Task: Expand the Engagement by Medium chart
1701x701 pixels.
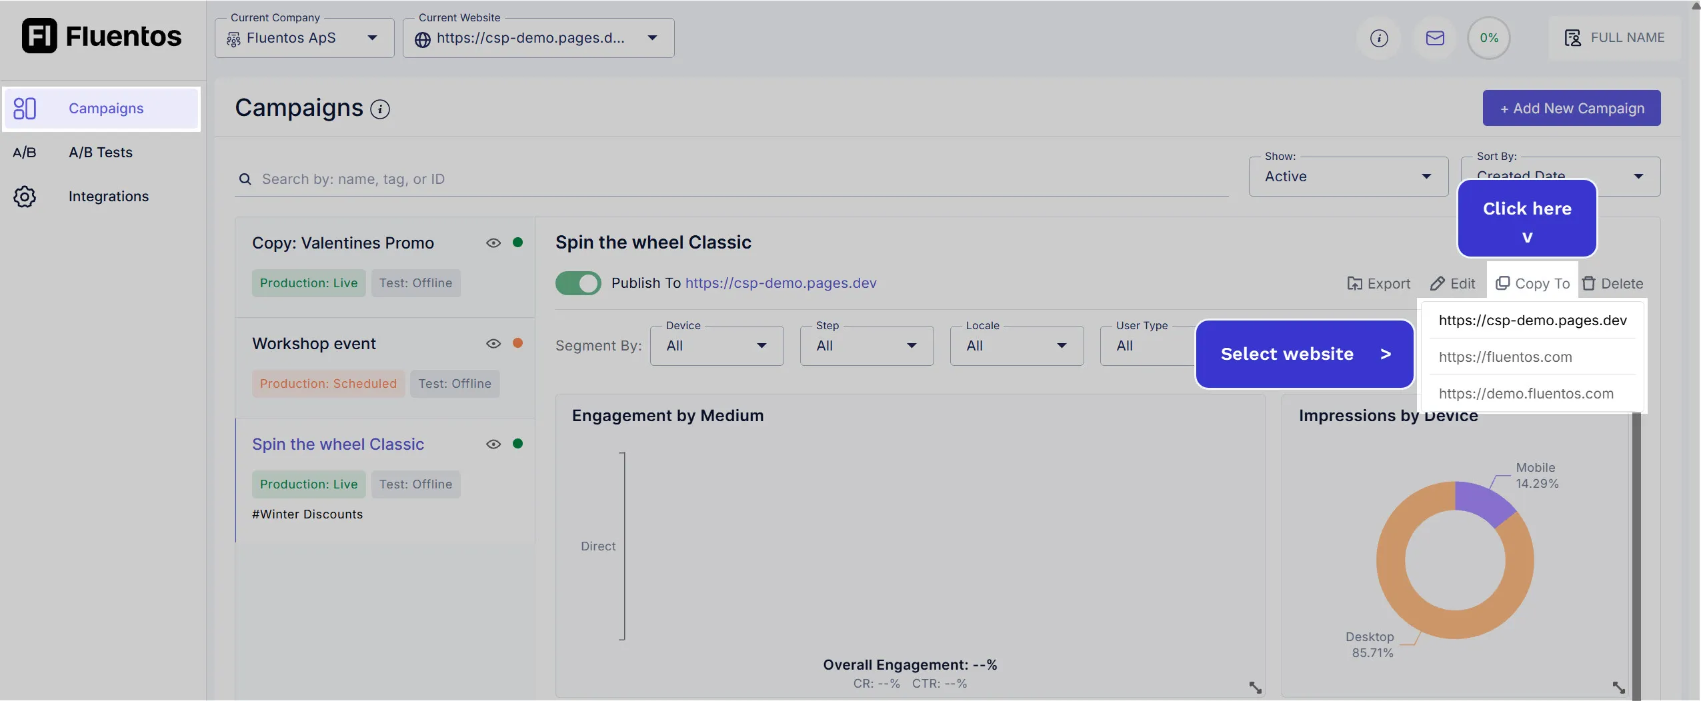Action: [x=1255, y=687]
